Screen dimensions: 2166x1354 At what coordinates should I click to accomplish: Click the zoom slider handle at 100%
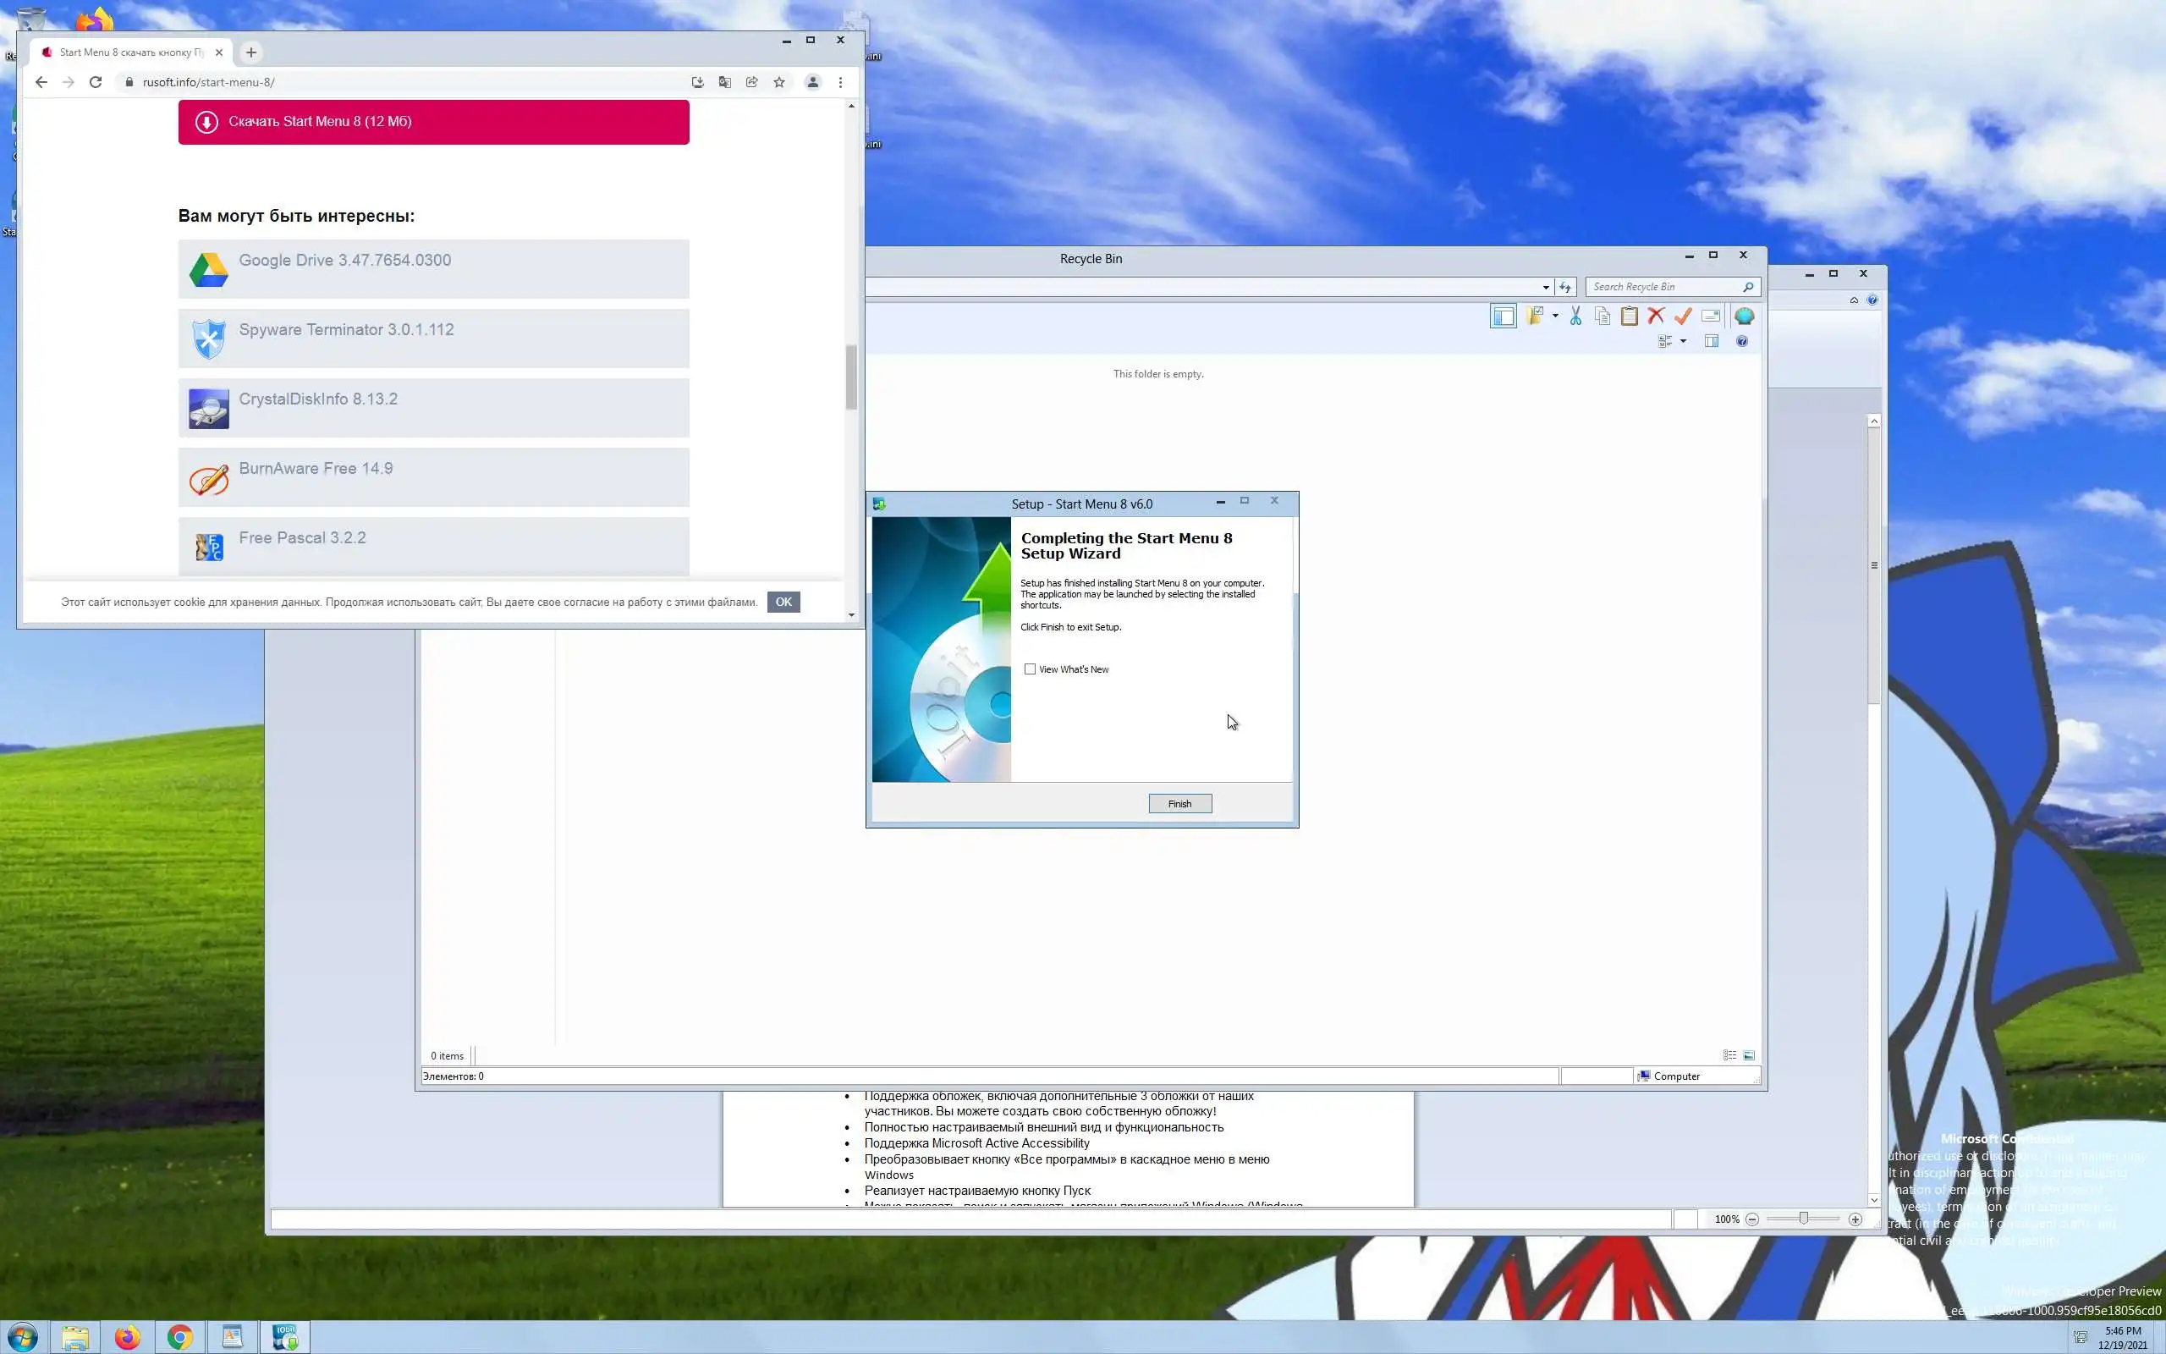click(x=1804, y=1219)
